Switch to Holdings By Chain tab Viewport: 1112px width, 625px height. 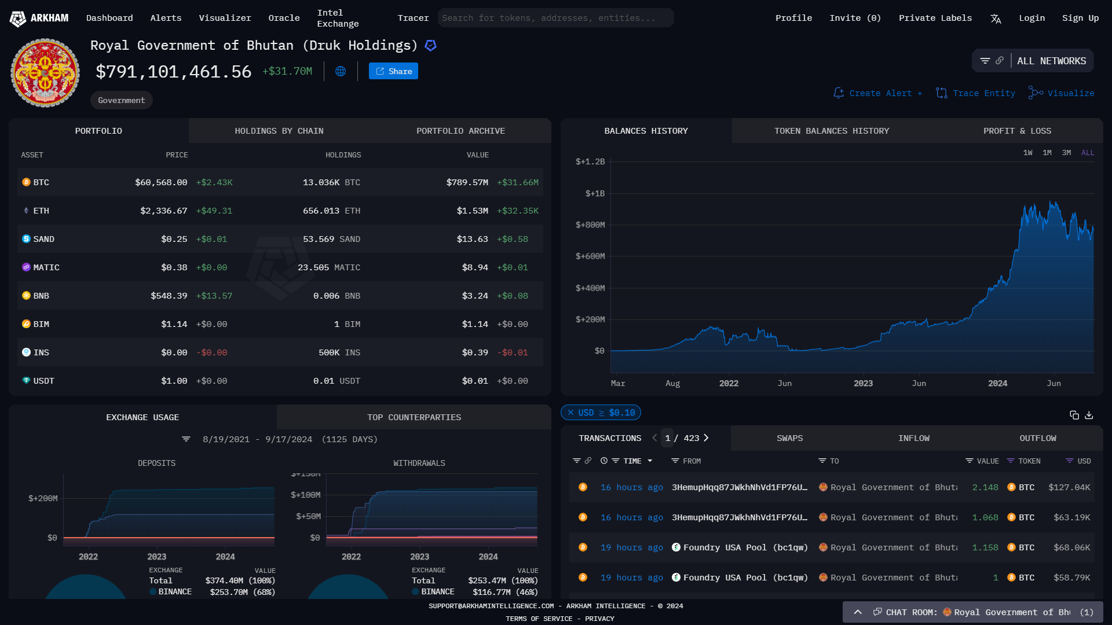pyautogui.click(x=279, y=131)
